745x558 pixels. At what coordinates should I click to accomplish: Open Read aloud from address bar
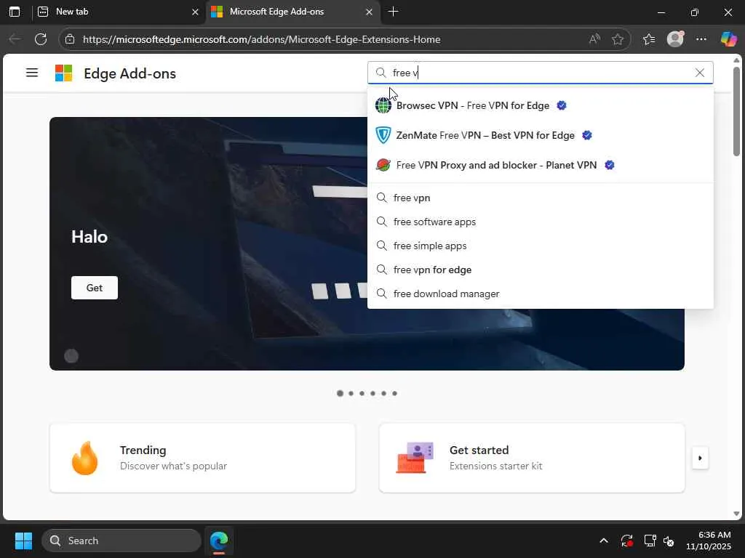(594, 39)
